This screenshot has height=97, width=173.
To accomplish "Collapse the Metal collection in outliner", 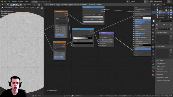I will (x=155, y=10).
